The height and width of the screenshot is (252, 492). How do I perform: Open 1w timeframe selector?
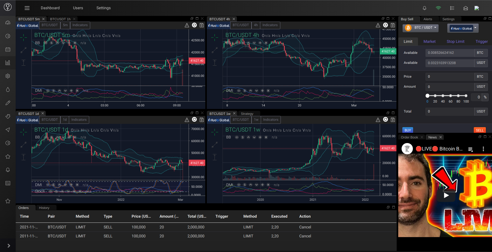tap(256, 120)
